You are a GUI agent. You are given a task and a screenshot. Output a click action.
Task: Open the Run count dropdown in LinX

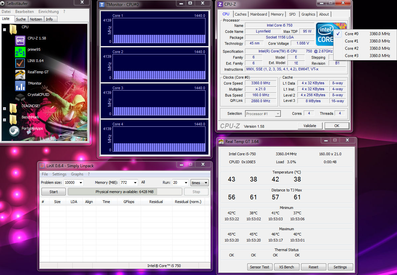pos(186,183)
